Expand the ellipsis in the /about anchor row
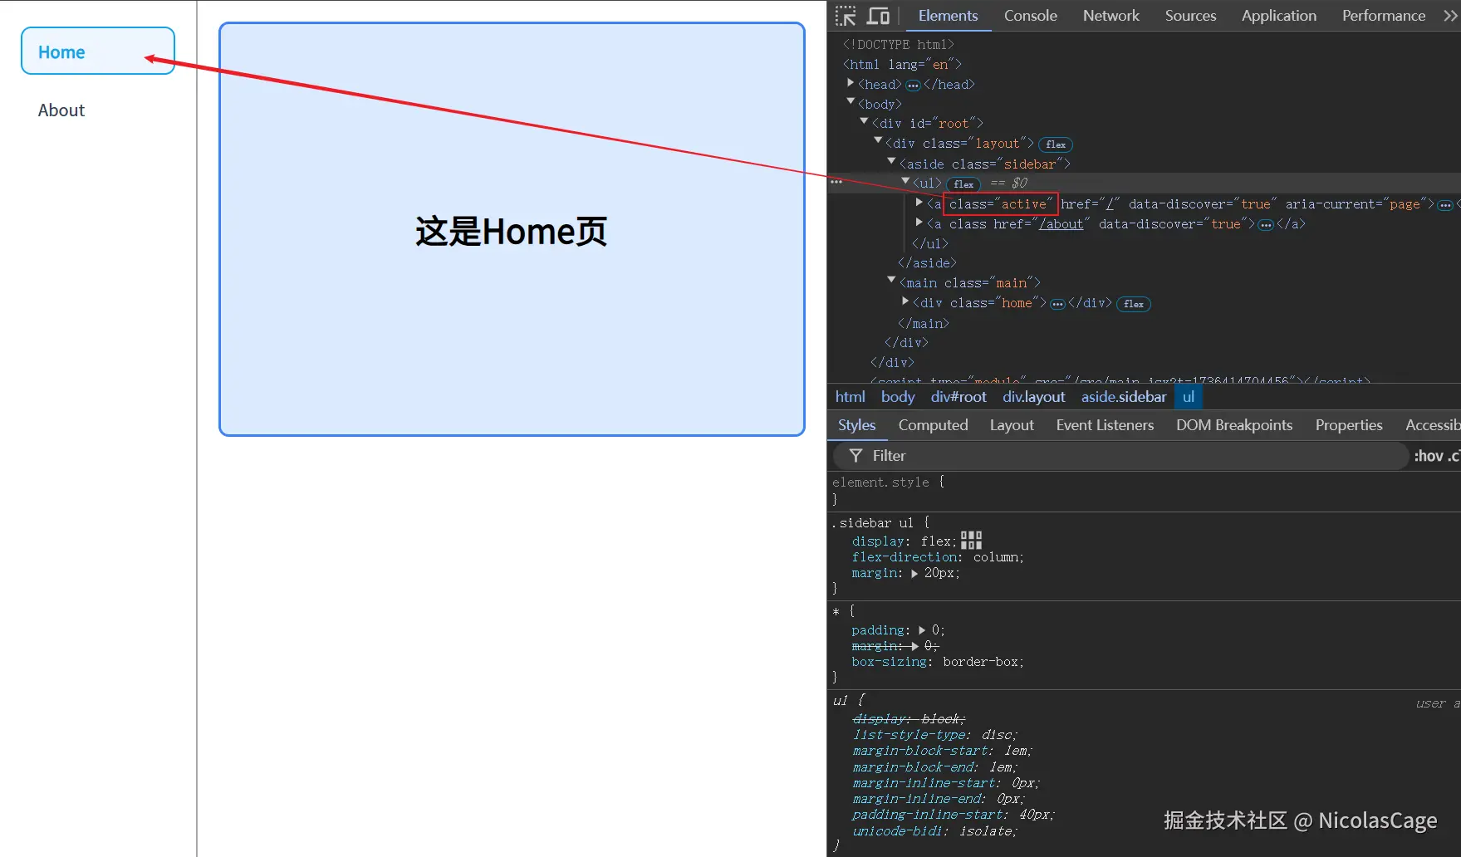Image resolution: width=1461 pixels, height=857 pixels. coord(1266,225)
